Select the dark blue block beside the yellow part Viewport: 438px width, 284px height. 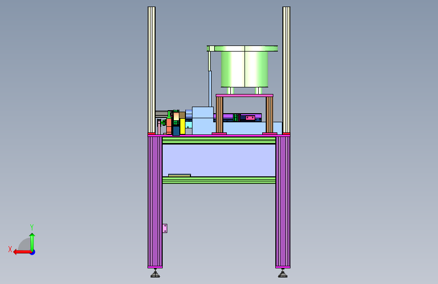[x=176, y=131]
